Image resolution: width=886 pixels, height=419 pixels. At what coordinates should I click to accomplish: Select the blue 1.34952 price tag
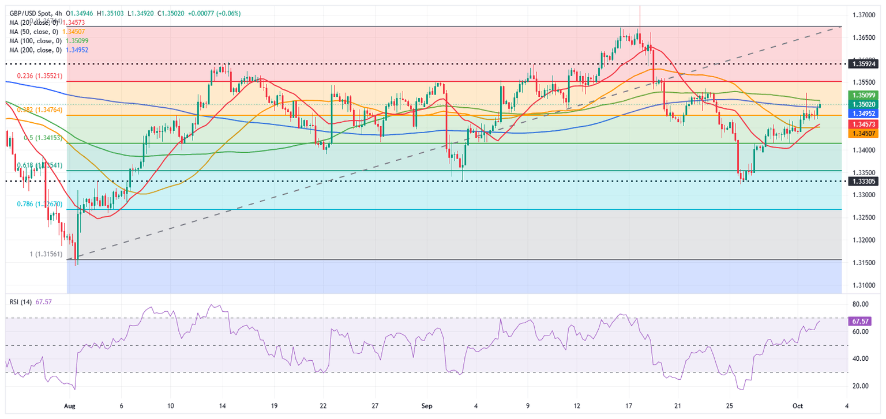tap(864, 114)
